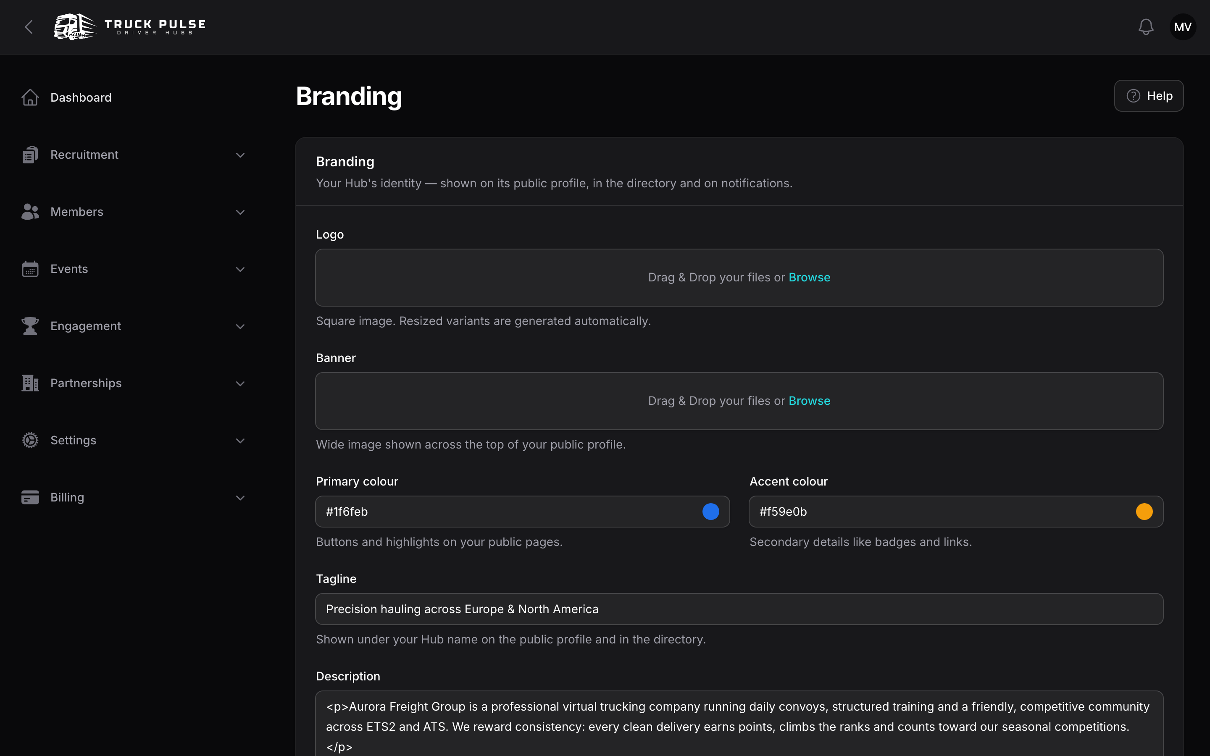Click the Events calendar icon

[x=30, y=269]
